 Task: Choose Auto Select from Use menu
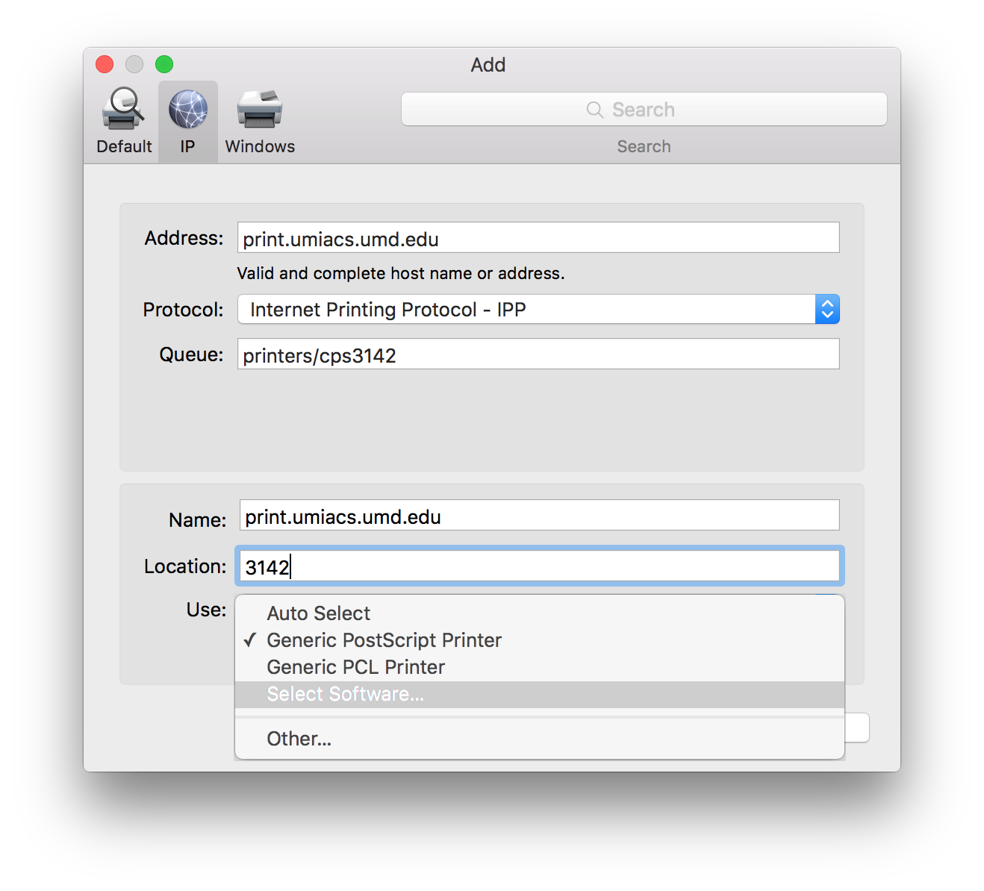tap(319, 613)
